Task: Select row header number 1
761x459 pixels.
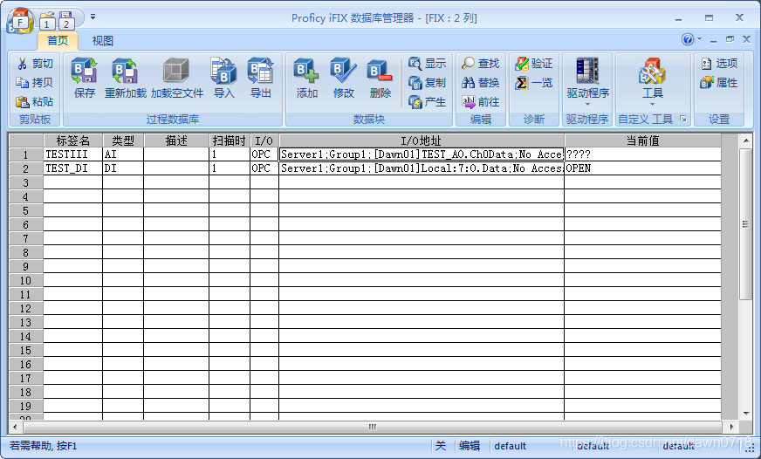Action: point(25,154)
